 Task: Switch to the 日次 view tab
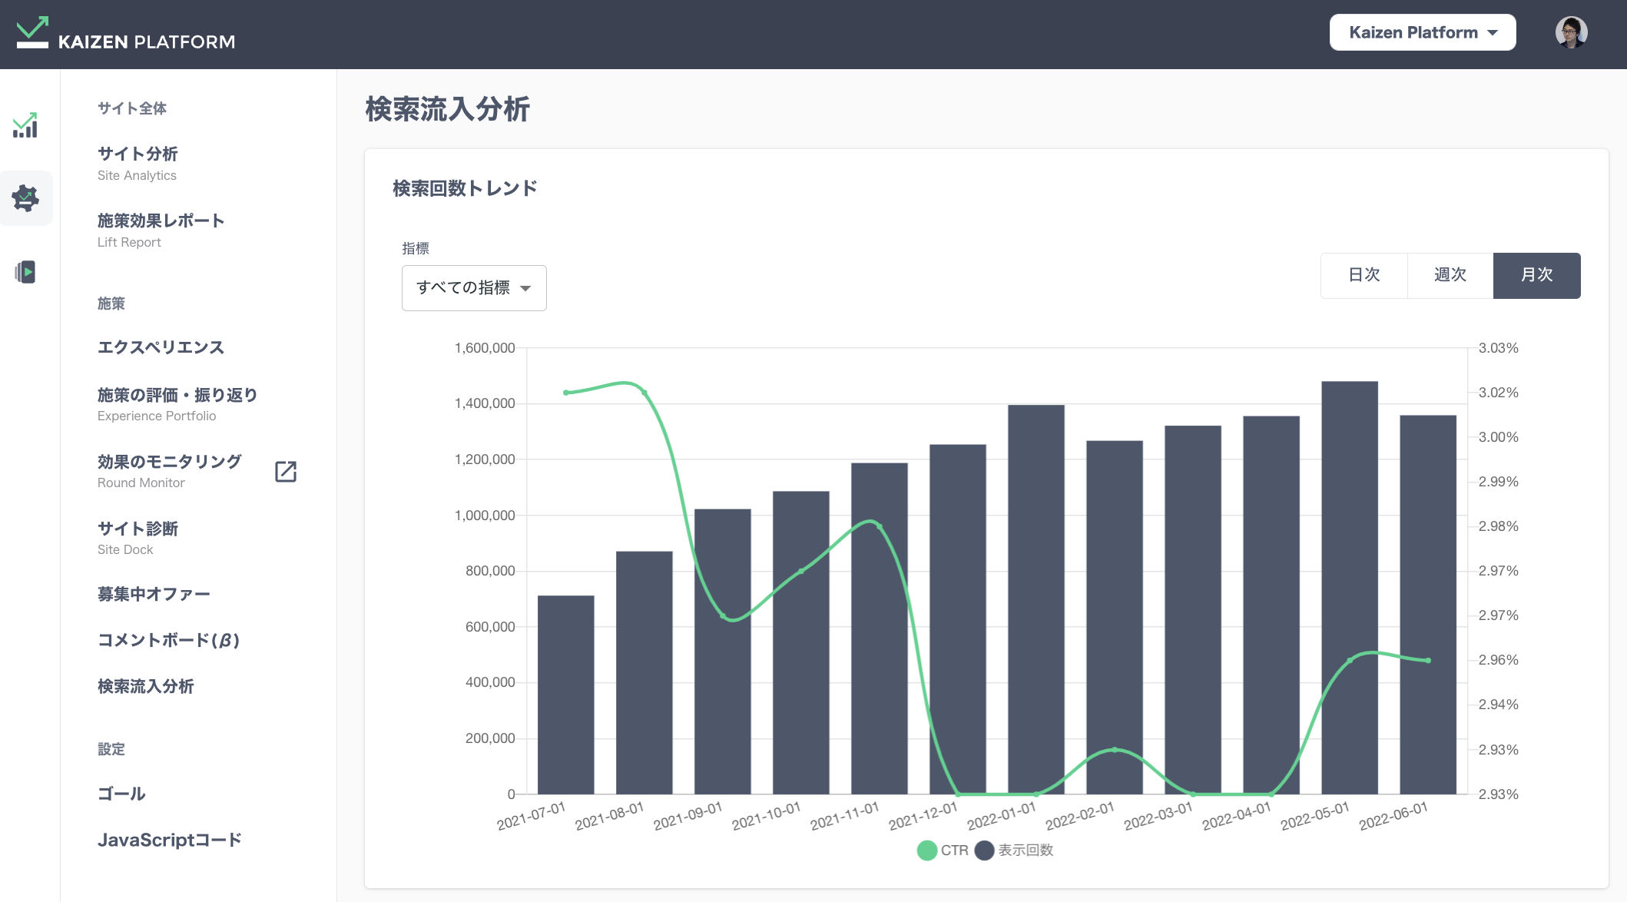click(1364, 275)
